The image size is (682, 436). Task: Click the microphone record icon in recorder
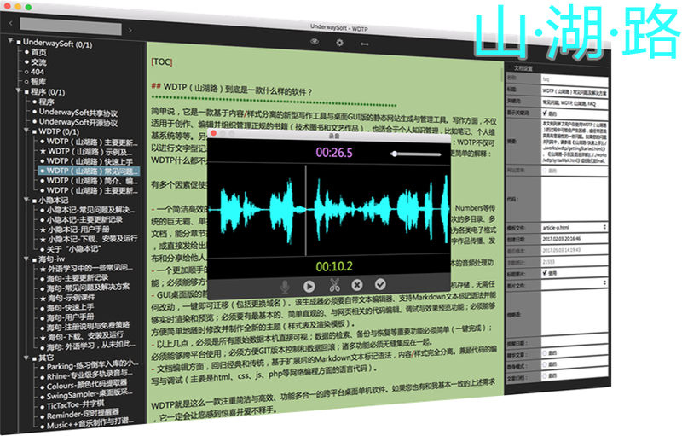284,285
